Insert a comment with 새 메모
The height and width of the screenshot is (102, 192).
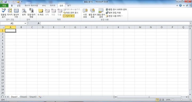coord(41,12)
